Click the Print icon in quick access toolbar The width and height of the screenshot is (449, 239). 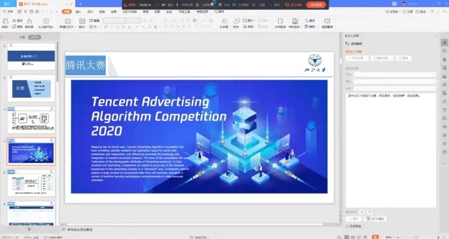(31, 12)
